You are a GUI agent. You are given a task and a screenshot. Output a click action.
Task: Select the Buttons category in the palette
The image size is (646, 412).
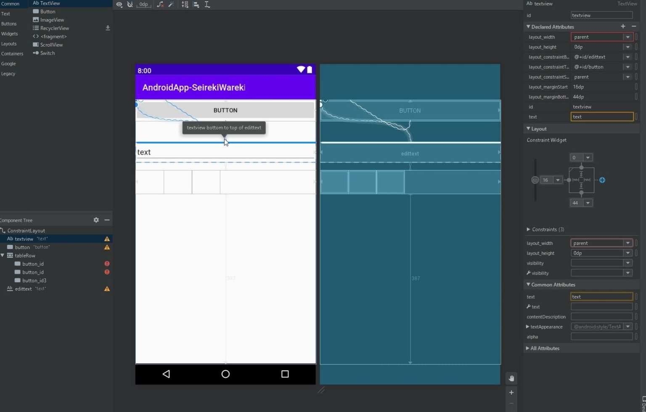pos(9,24)
